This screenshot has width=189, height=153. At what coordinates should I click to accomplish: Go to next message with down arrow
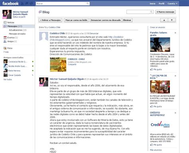(172, 20)
